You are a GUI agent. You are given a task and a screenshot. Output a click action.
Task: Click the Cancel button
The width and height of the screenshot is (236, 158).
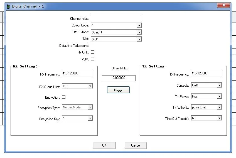pyautogui.click(x=136, y=145)
